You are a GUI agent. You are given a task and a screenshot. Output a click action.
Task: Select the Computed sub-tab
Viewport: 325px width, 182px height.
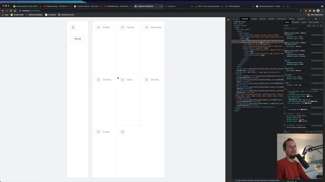tap(296, 22)
